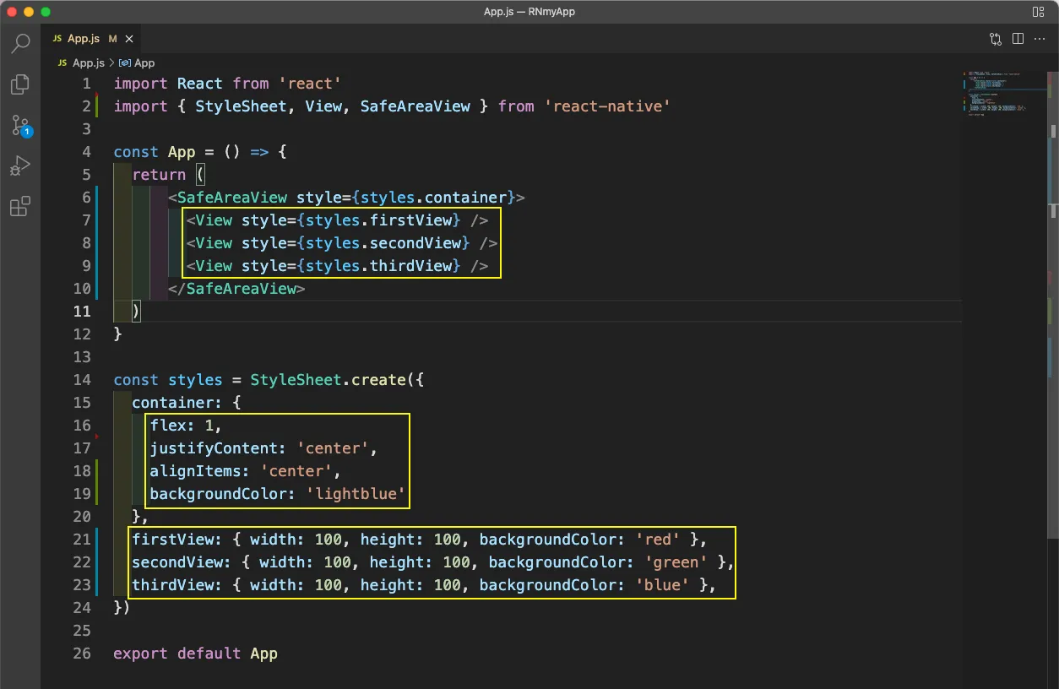
Task: Open the Search view in activity bar
Action: 20,43
